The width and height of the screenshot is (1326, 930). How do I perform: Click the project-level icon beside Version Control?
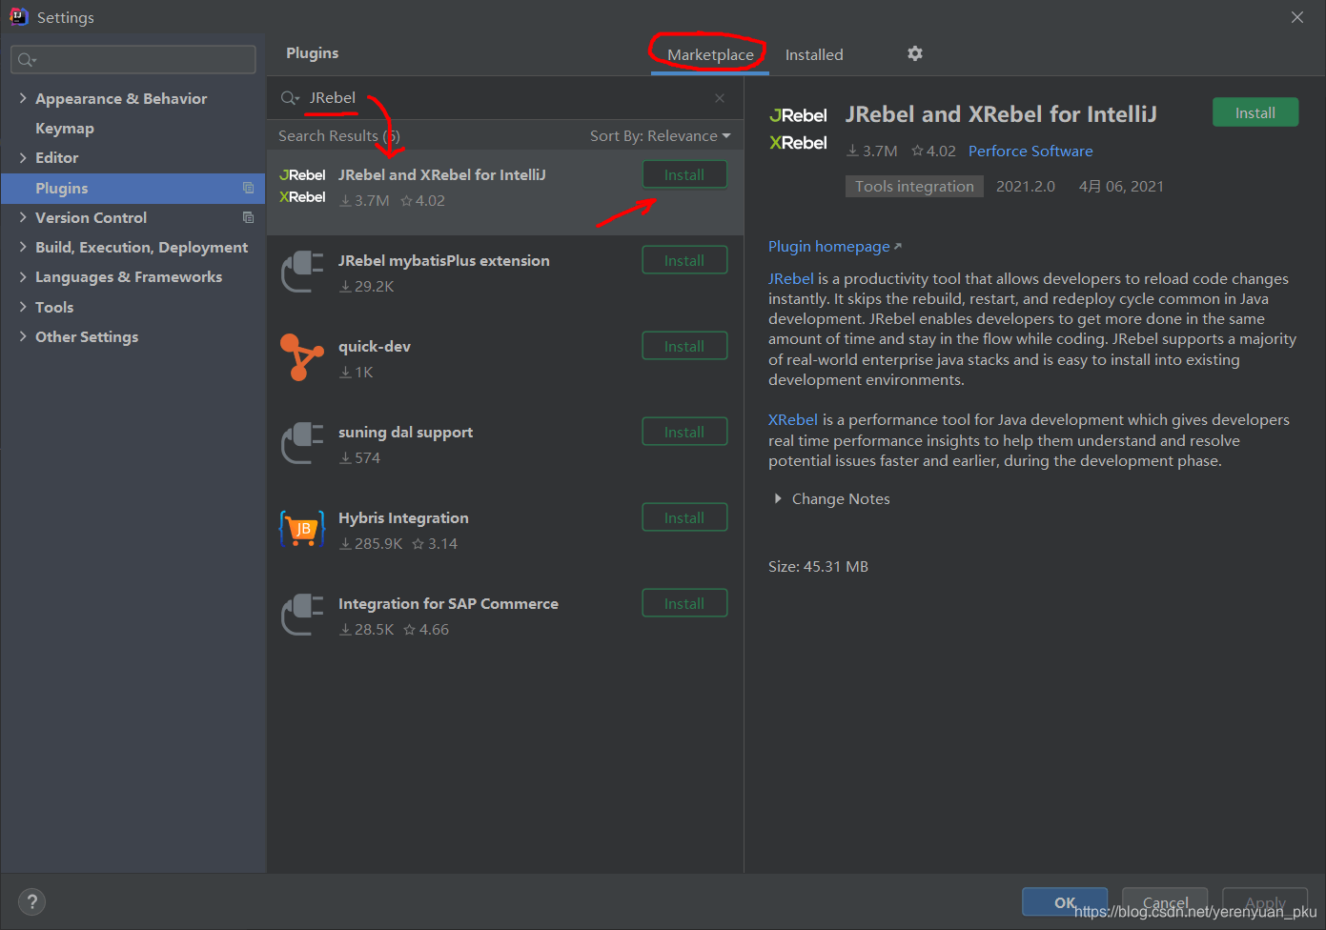pos(249,217)
